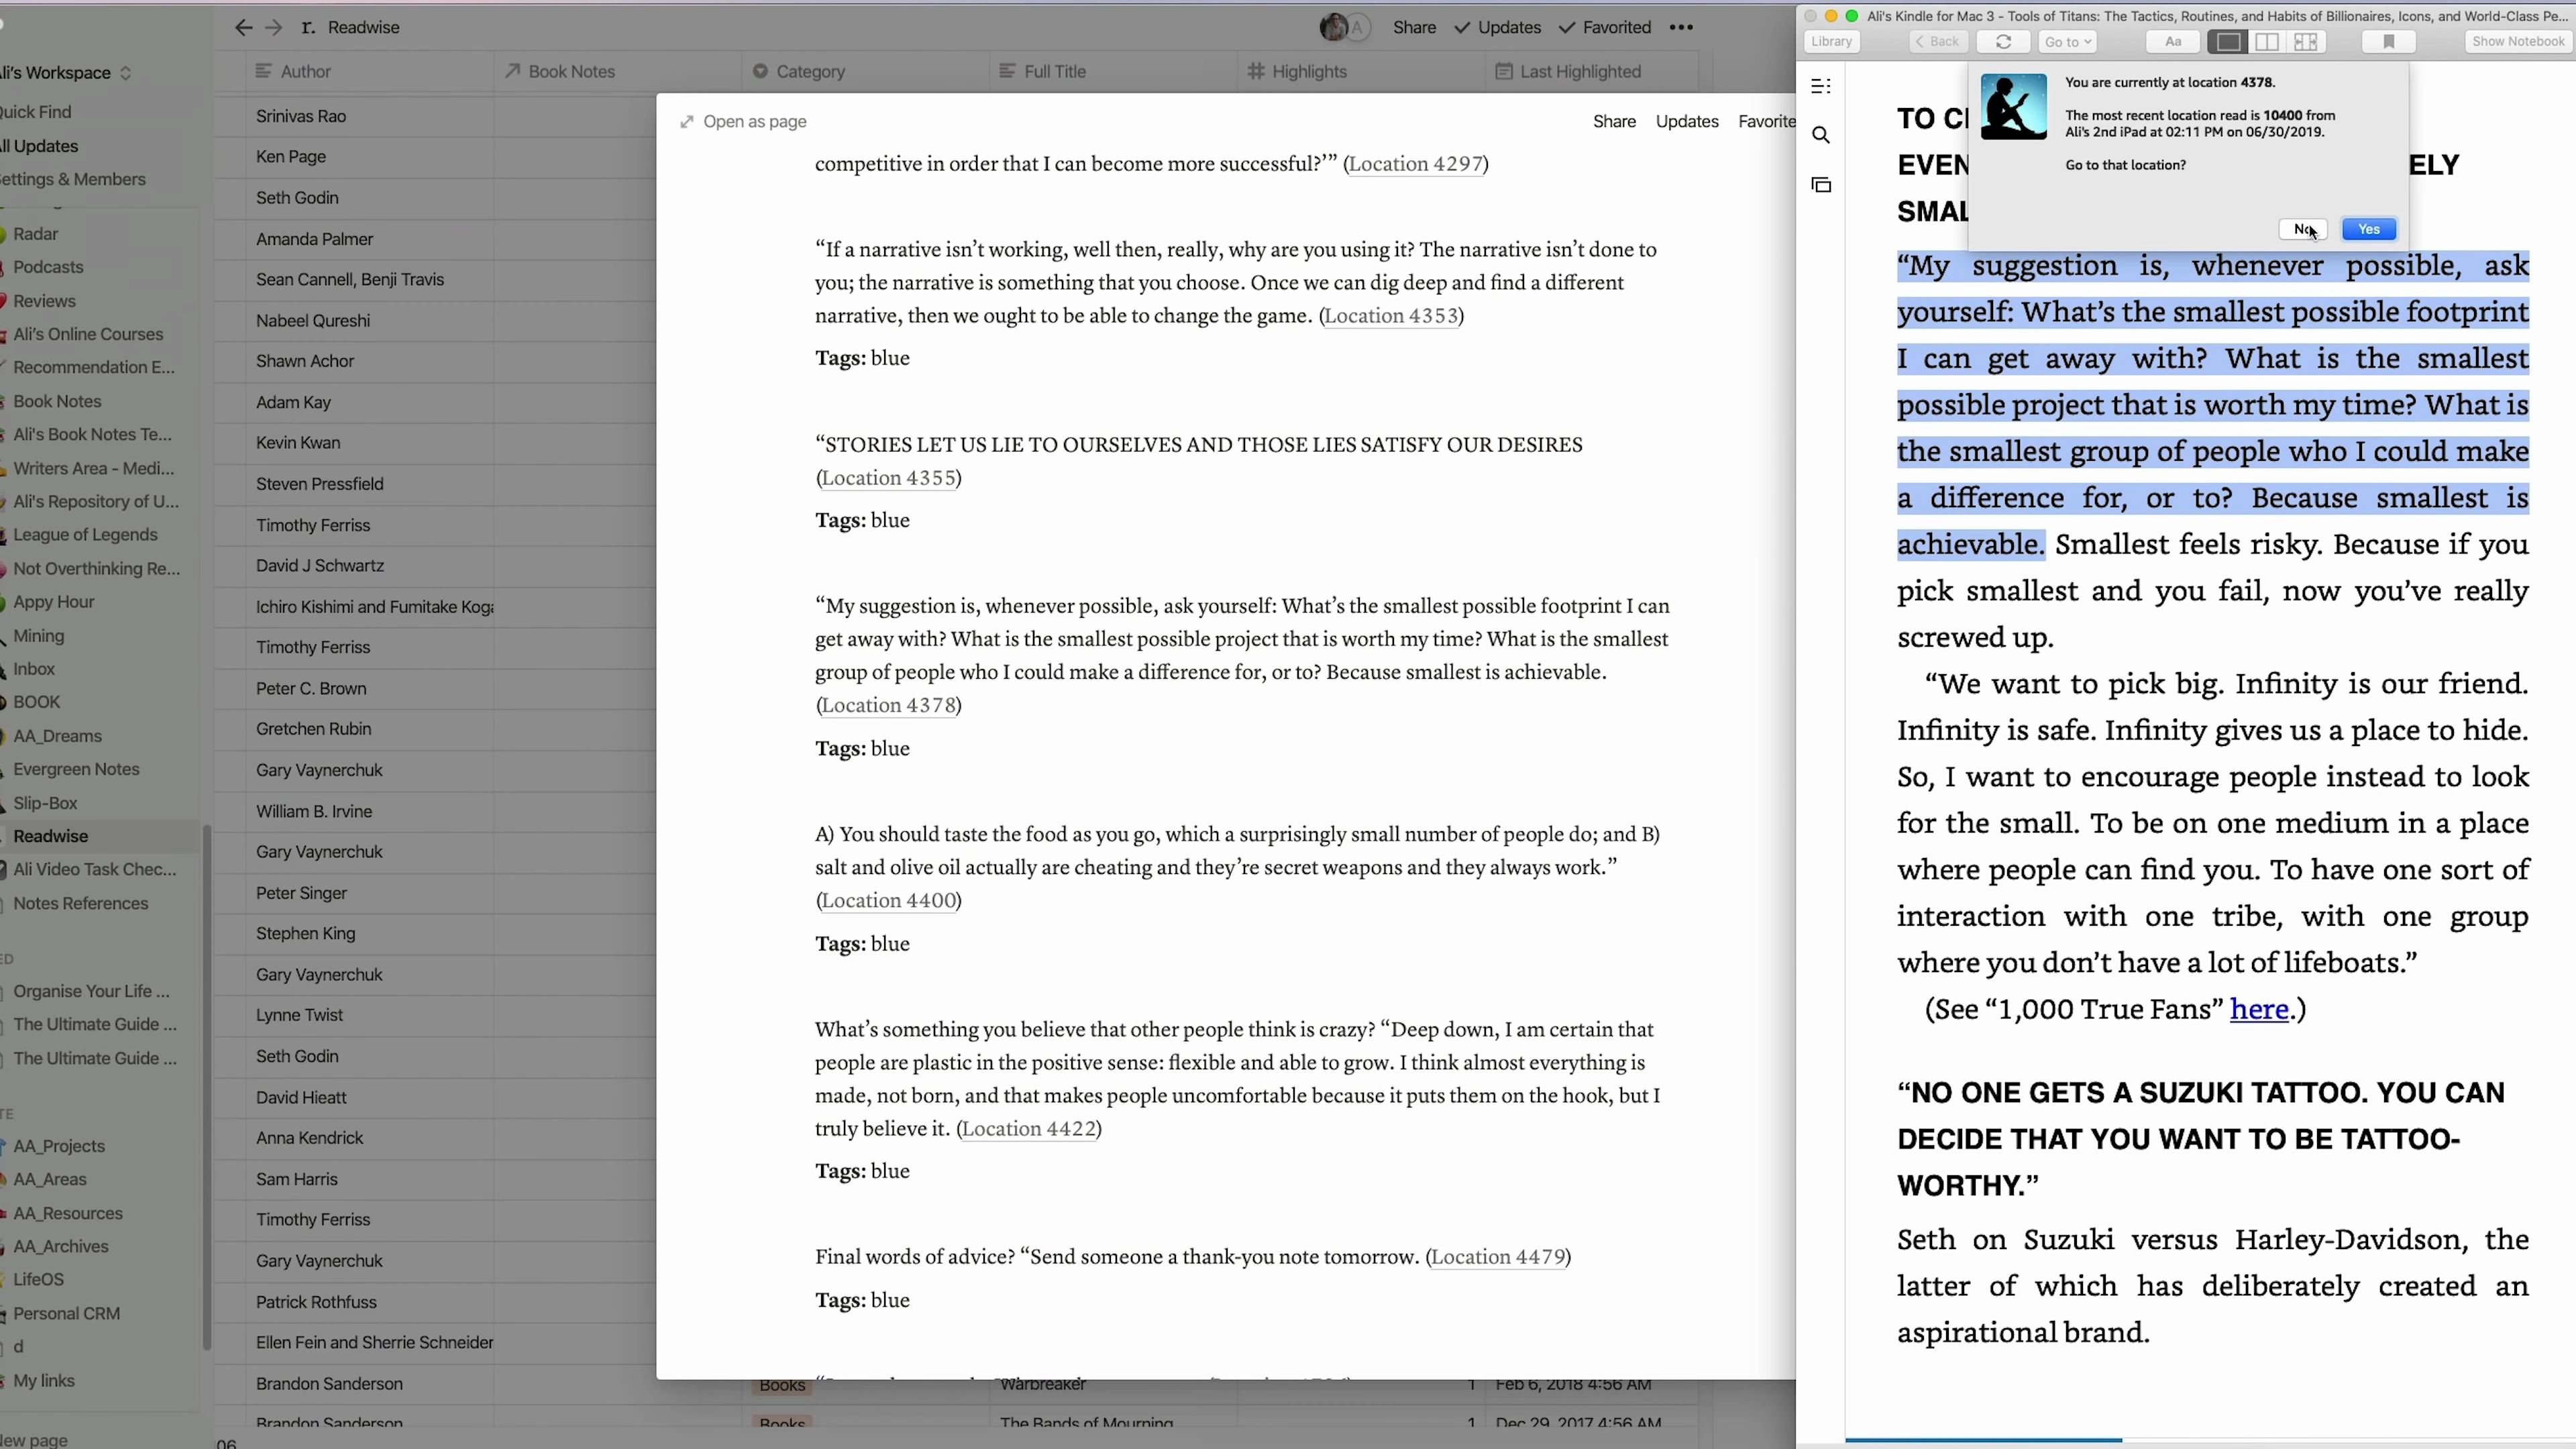Screen dimensions: 2576x1449
Task: Select the Patrick Rothfuss author row
Action: coord(316,1302)
